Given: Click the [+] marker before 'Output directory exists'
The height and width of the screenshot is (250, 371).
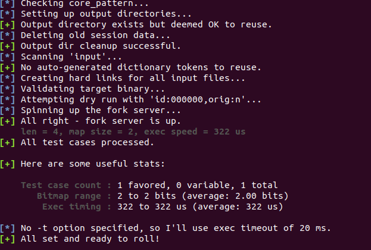Looking at the screenshot, I should pyautogui.click(x=8, y=24).
